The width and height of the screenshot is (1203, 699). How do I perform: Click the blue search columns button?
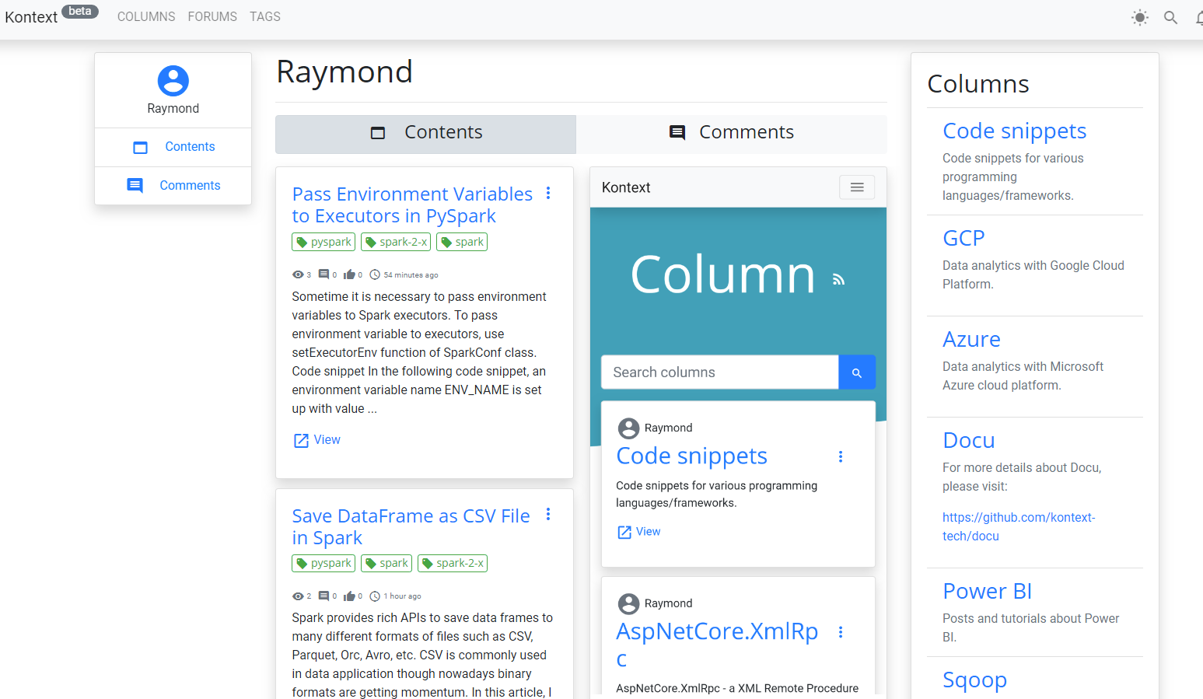(857, 372)
